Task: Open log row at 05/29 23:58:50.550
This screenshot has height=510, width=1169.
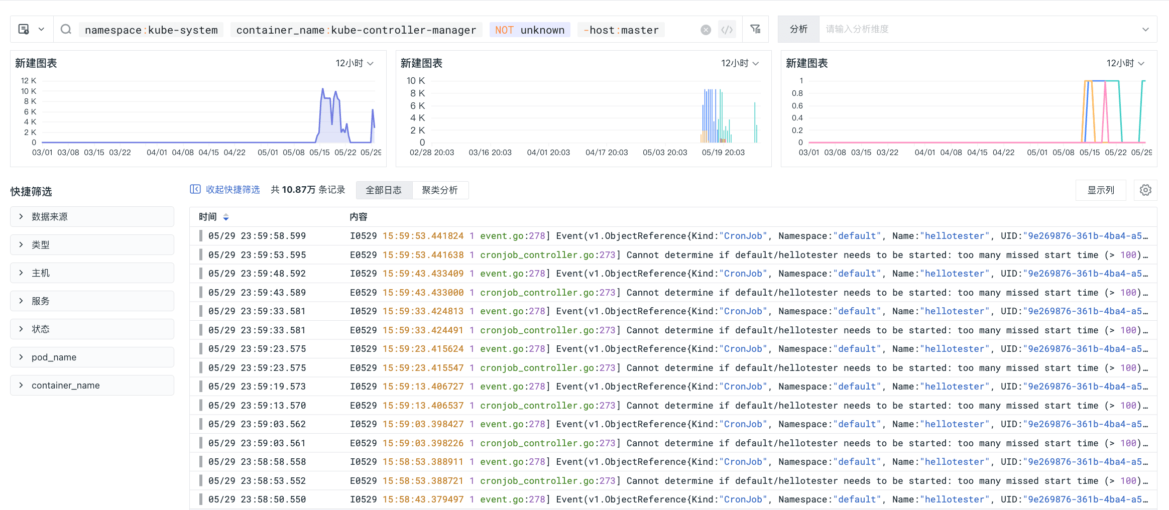Action: point(673,499)
